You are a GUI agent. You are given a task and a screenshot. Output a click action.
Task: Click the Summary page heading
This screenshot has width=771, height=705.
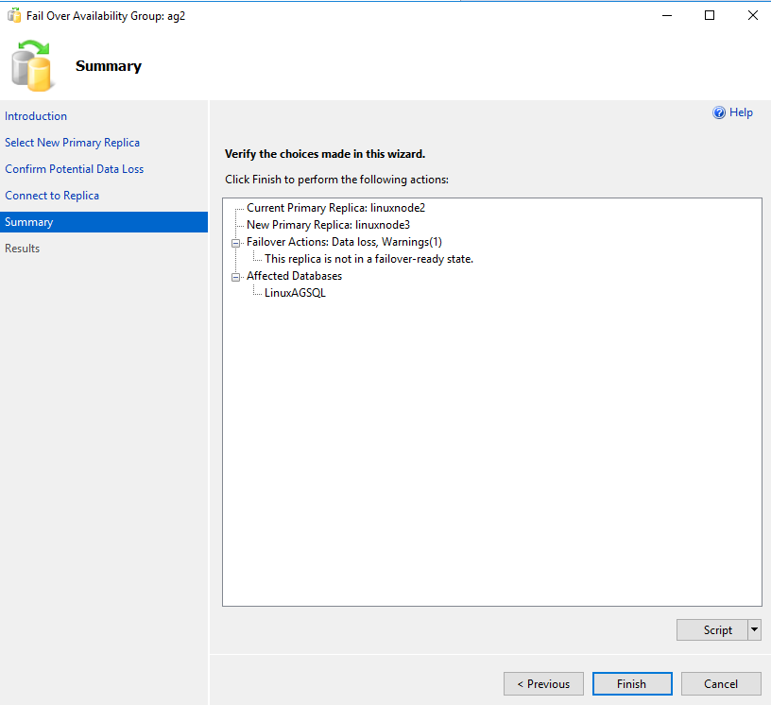click(109, 66)
